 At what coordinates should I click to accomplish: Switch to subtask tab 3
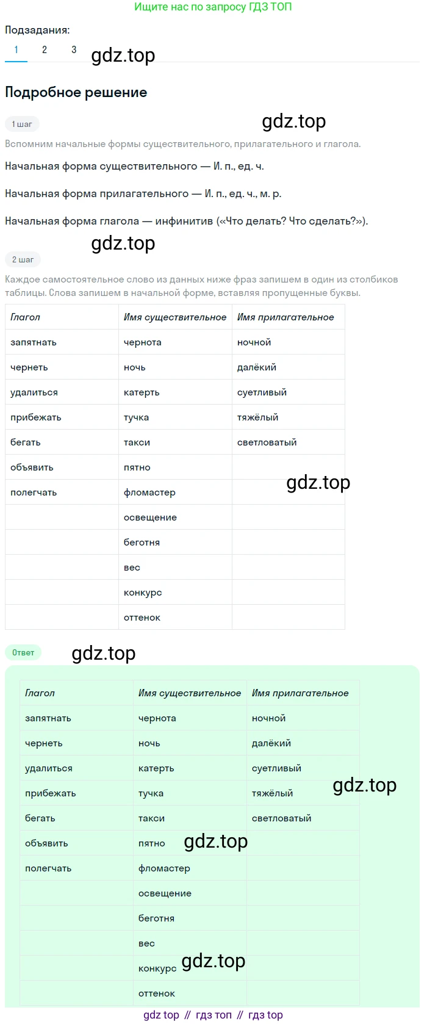[74, 50]
